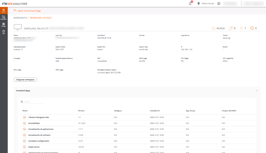Click the Western Europe region label
Image resolution: width=266 pixels, height=153 pixels.
click(208, 4)
